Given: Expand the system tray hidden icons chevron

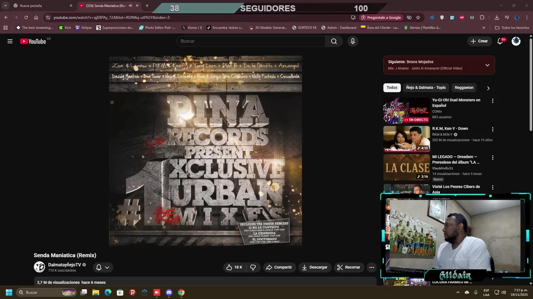Looking at the screenshot, I should 458,292.
